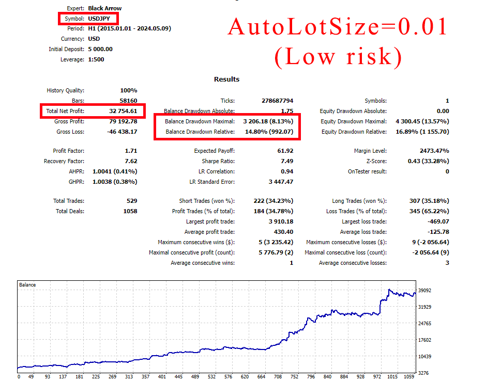Select Balance Drawdown Relative value 14.80% (992.07)
486x382 pixels.
(269, 132)
